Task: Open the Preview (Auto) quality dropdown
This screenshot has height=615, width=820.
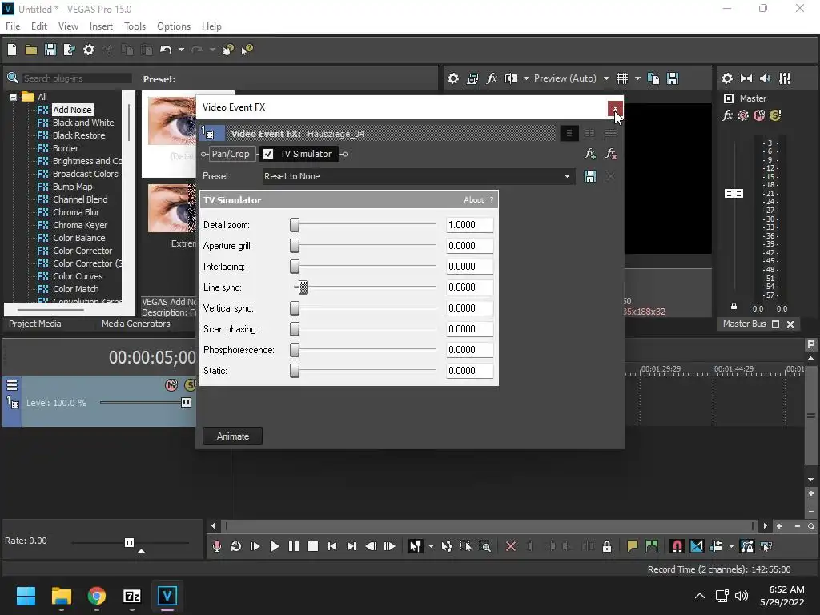Action: (606, 78)
